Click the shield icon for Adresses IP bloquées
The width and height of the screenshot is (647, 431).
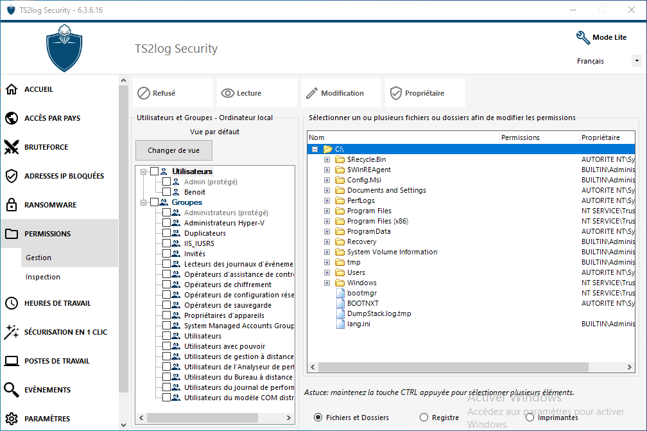pos(12,176)
